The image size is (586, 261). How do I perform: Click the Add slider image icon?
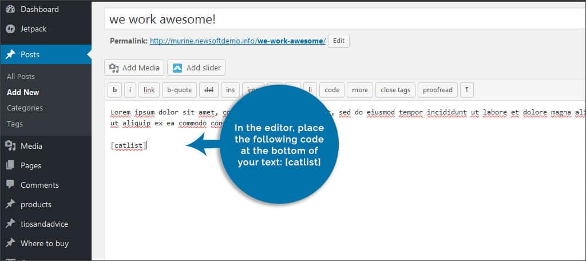[x=177, y=68]
